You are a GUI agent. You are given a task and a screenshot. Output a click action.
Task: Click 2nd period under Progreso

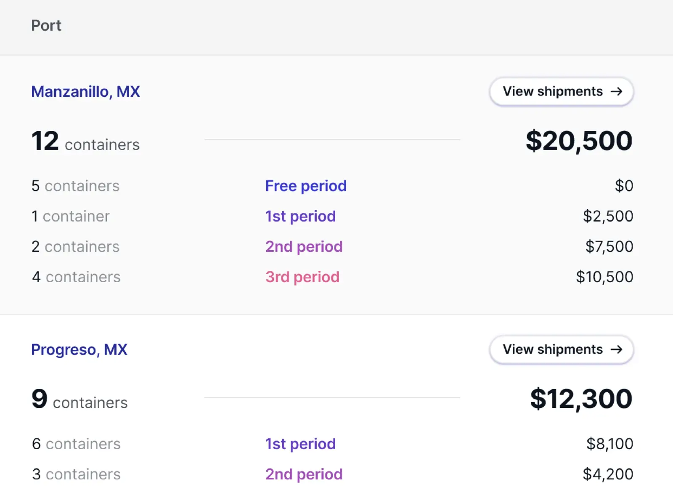tap(304, 474)
